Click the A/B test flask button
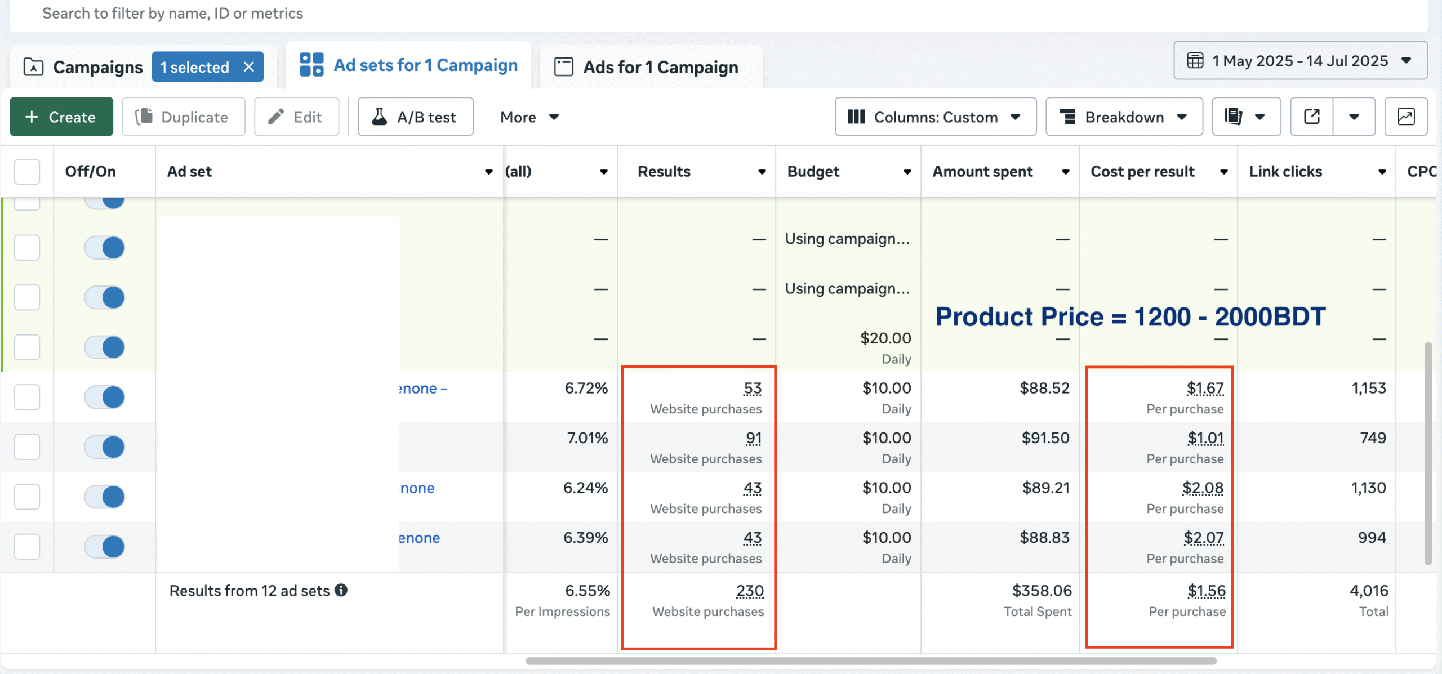Image resolution: width=1442 pixels, height=674 pixels. [x=415, y=117]
